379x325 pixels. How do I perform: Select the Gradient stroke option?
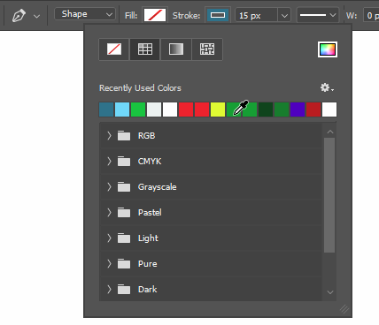click(x=176, y=49)
